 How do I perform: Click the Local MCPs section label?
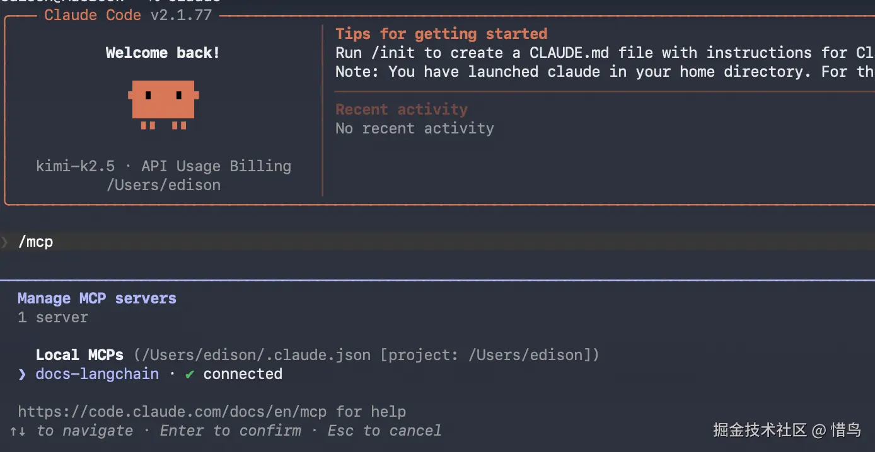tap(79, 355)
